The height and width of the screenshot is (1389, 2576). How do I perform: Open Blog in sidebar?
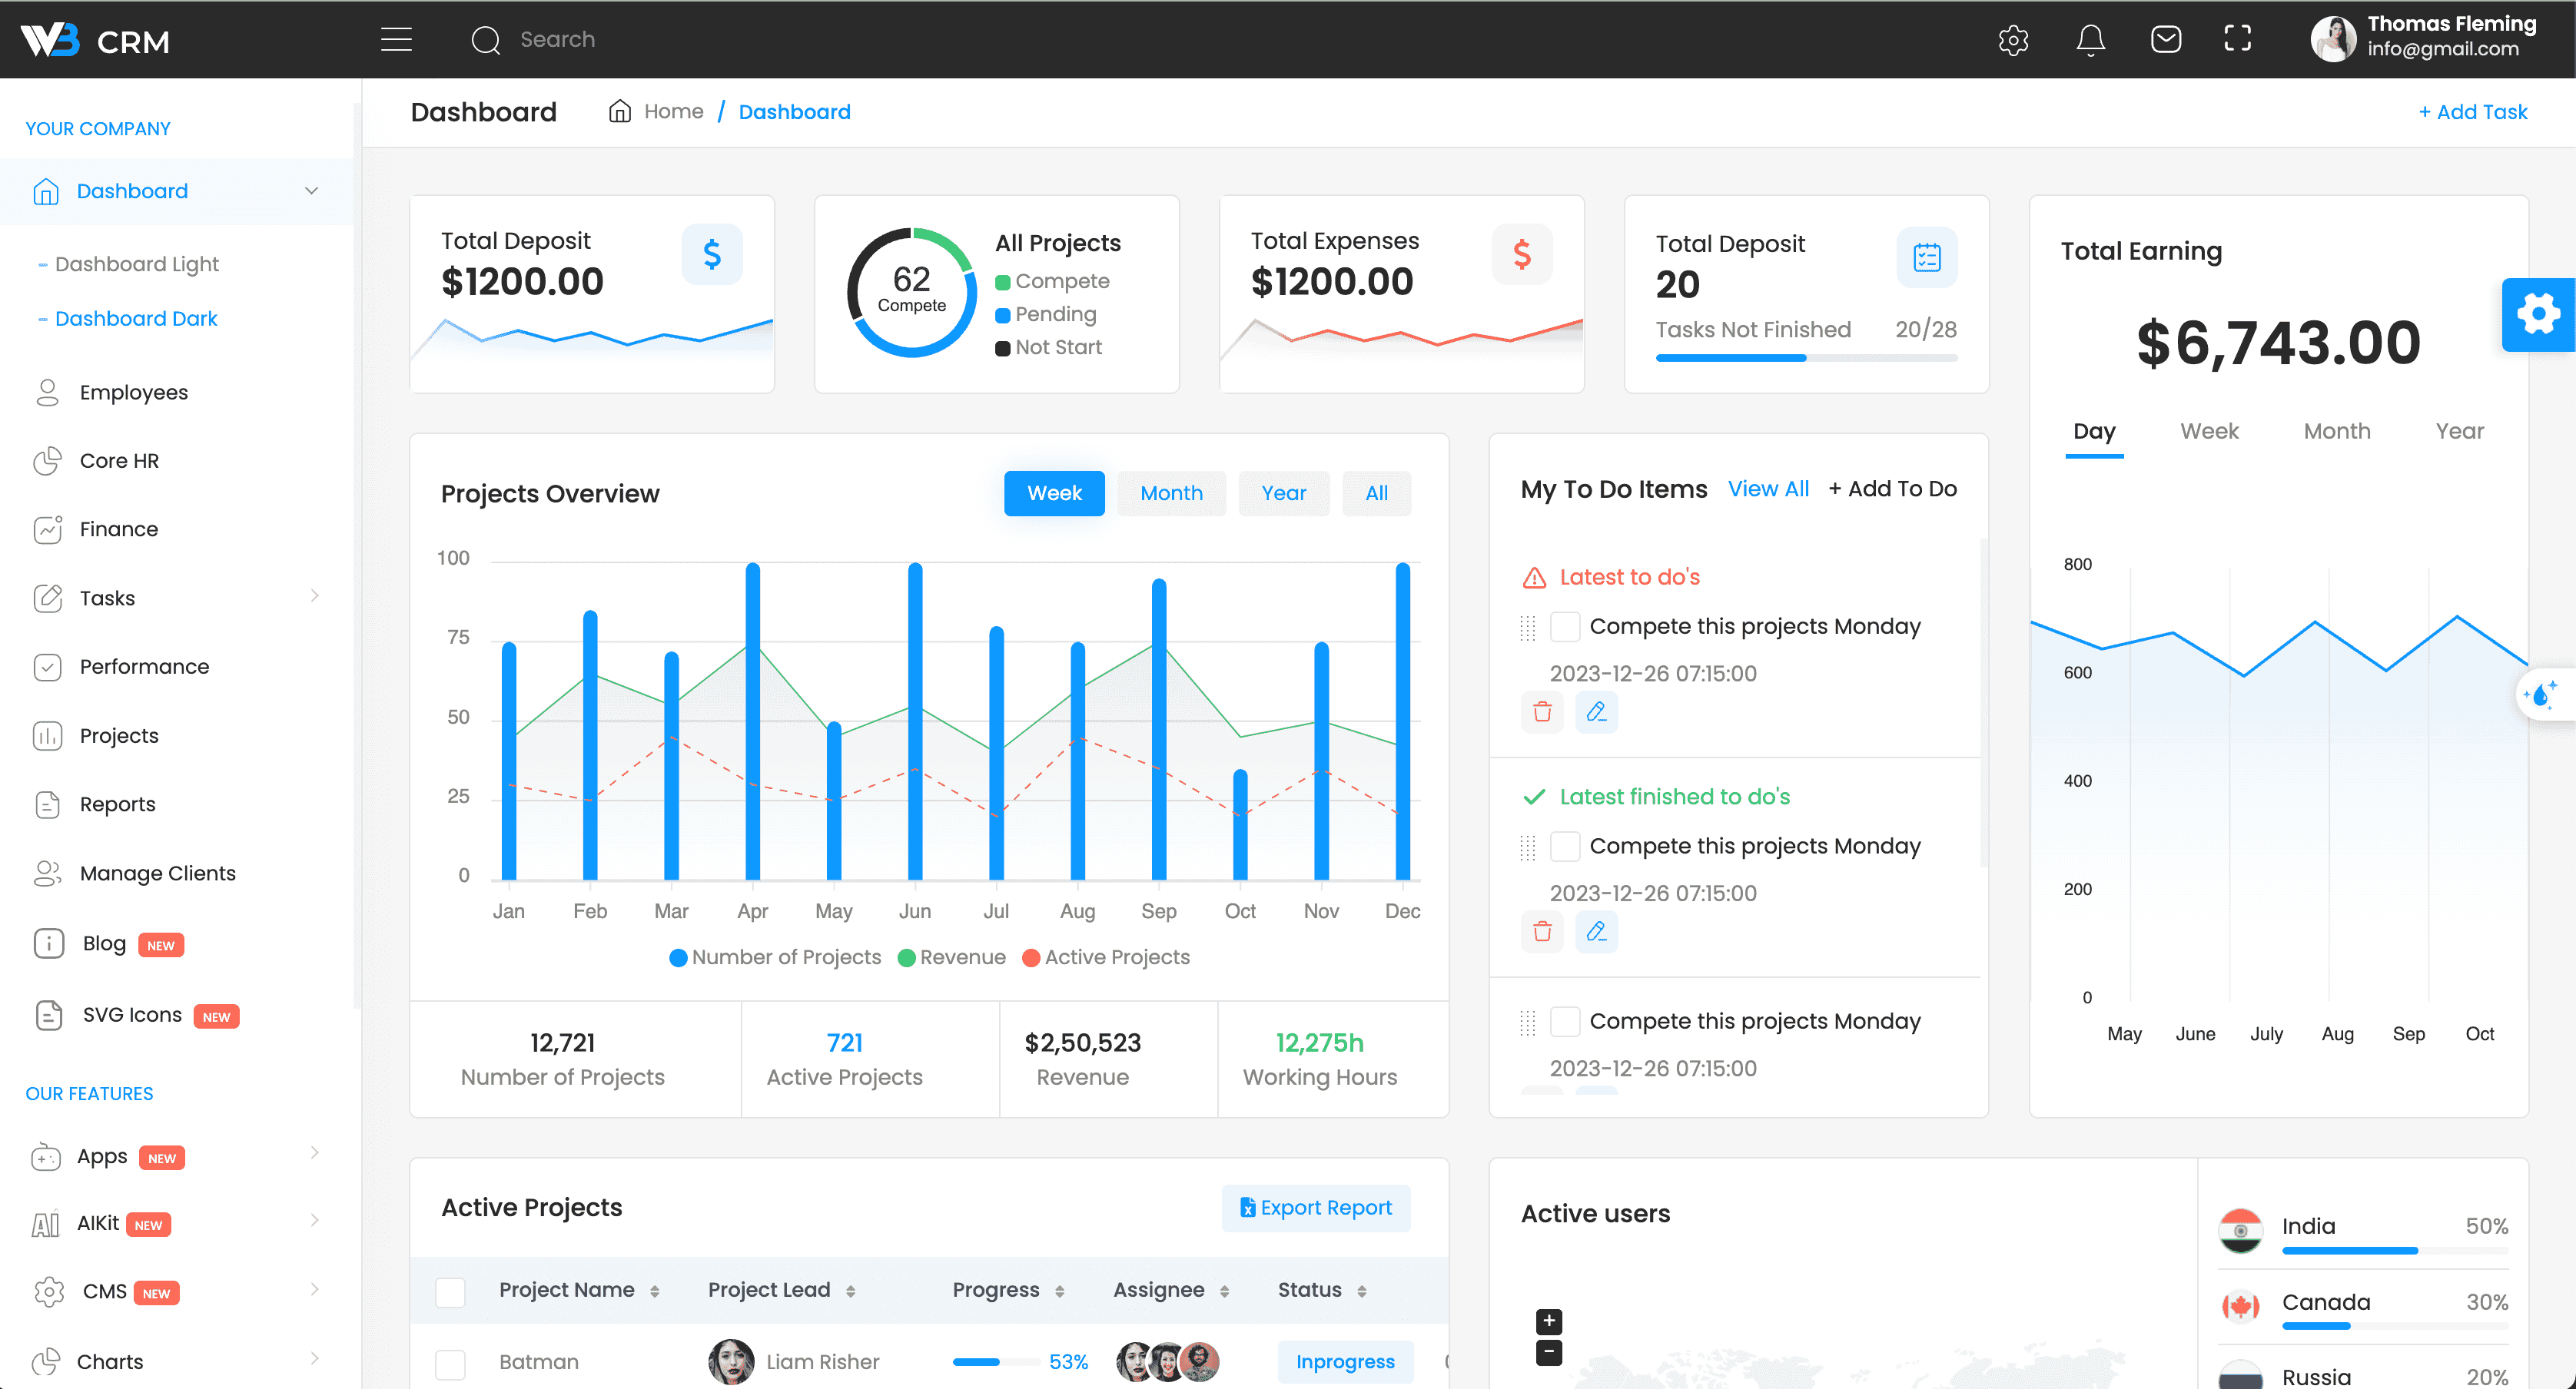104,944
